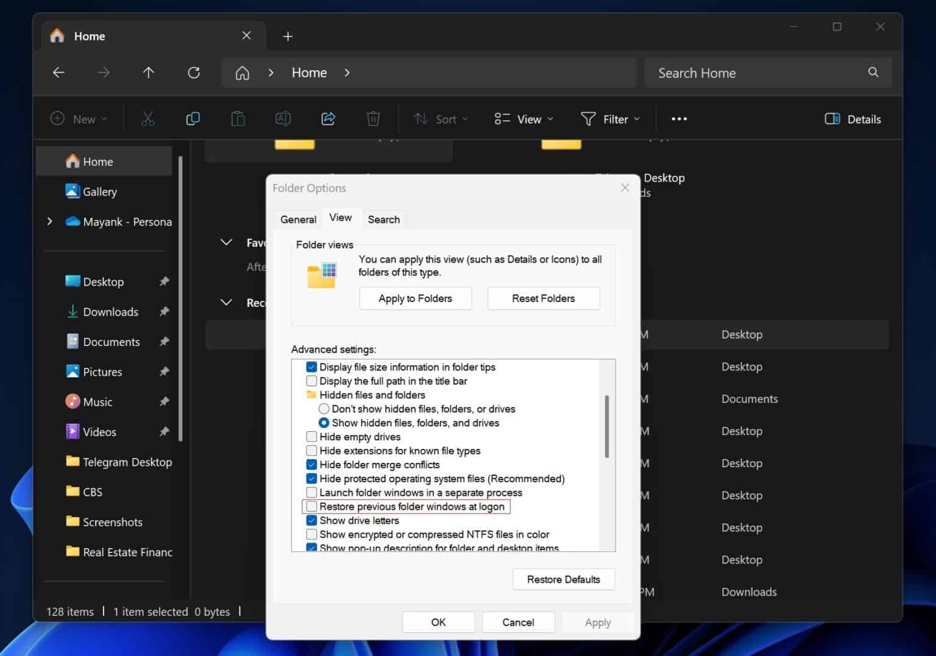Enable Display the full path in title bar
Viewport: 936px width, 656px height.
(311, 381)
